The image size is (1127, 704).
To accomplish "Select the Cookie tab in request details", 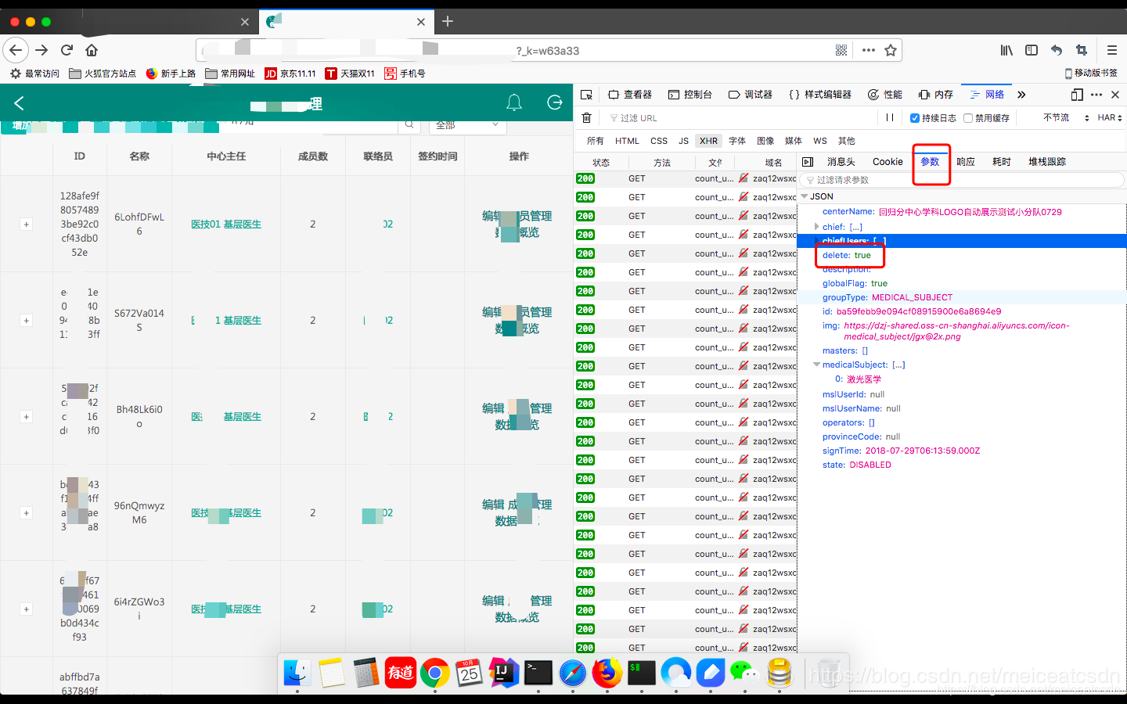I will click(888, 162).
